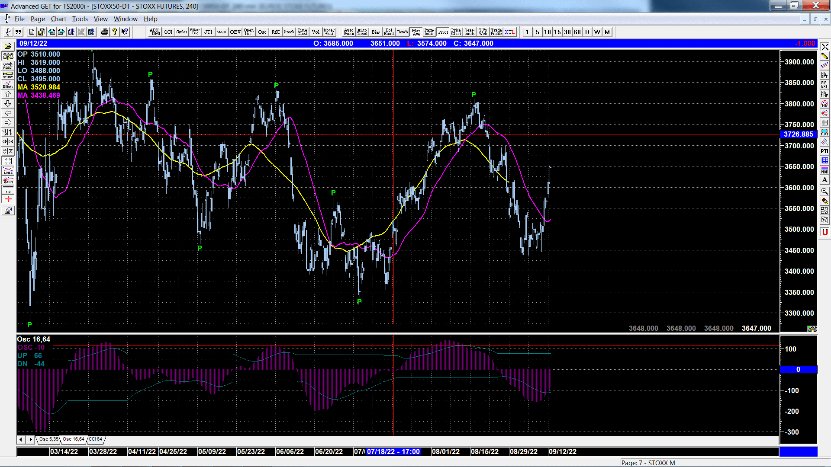Select the FIB tool in left sidebar
Image resolution: width=831 pixels, height=467 pixels.
pos(8,189)
